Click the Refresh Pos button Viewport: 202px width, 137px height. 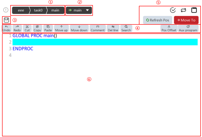(x=158, y=20)
